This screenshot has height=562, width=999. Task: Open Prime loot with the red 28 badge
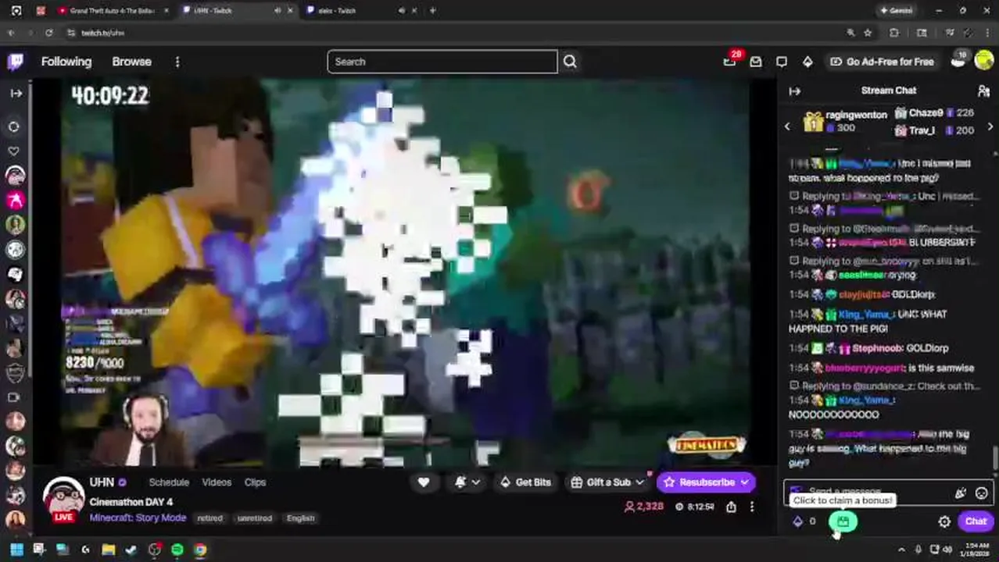click(x=730, y=61)
